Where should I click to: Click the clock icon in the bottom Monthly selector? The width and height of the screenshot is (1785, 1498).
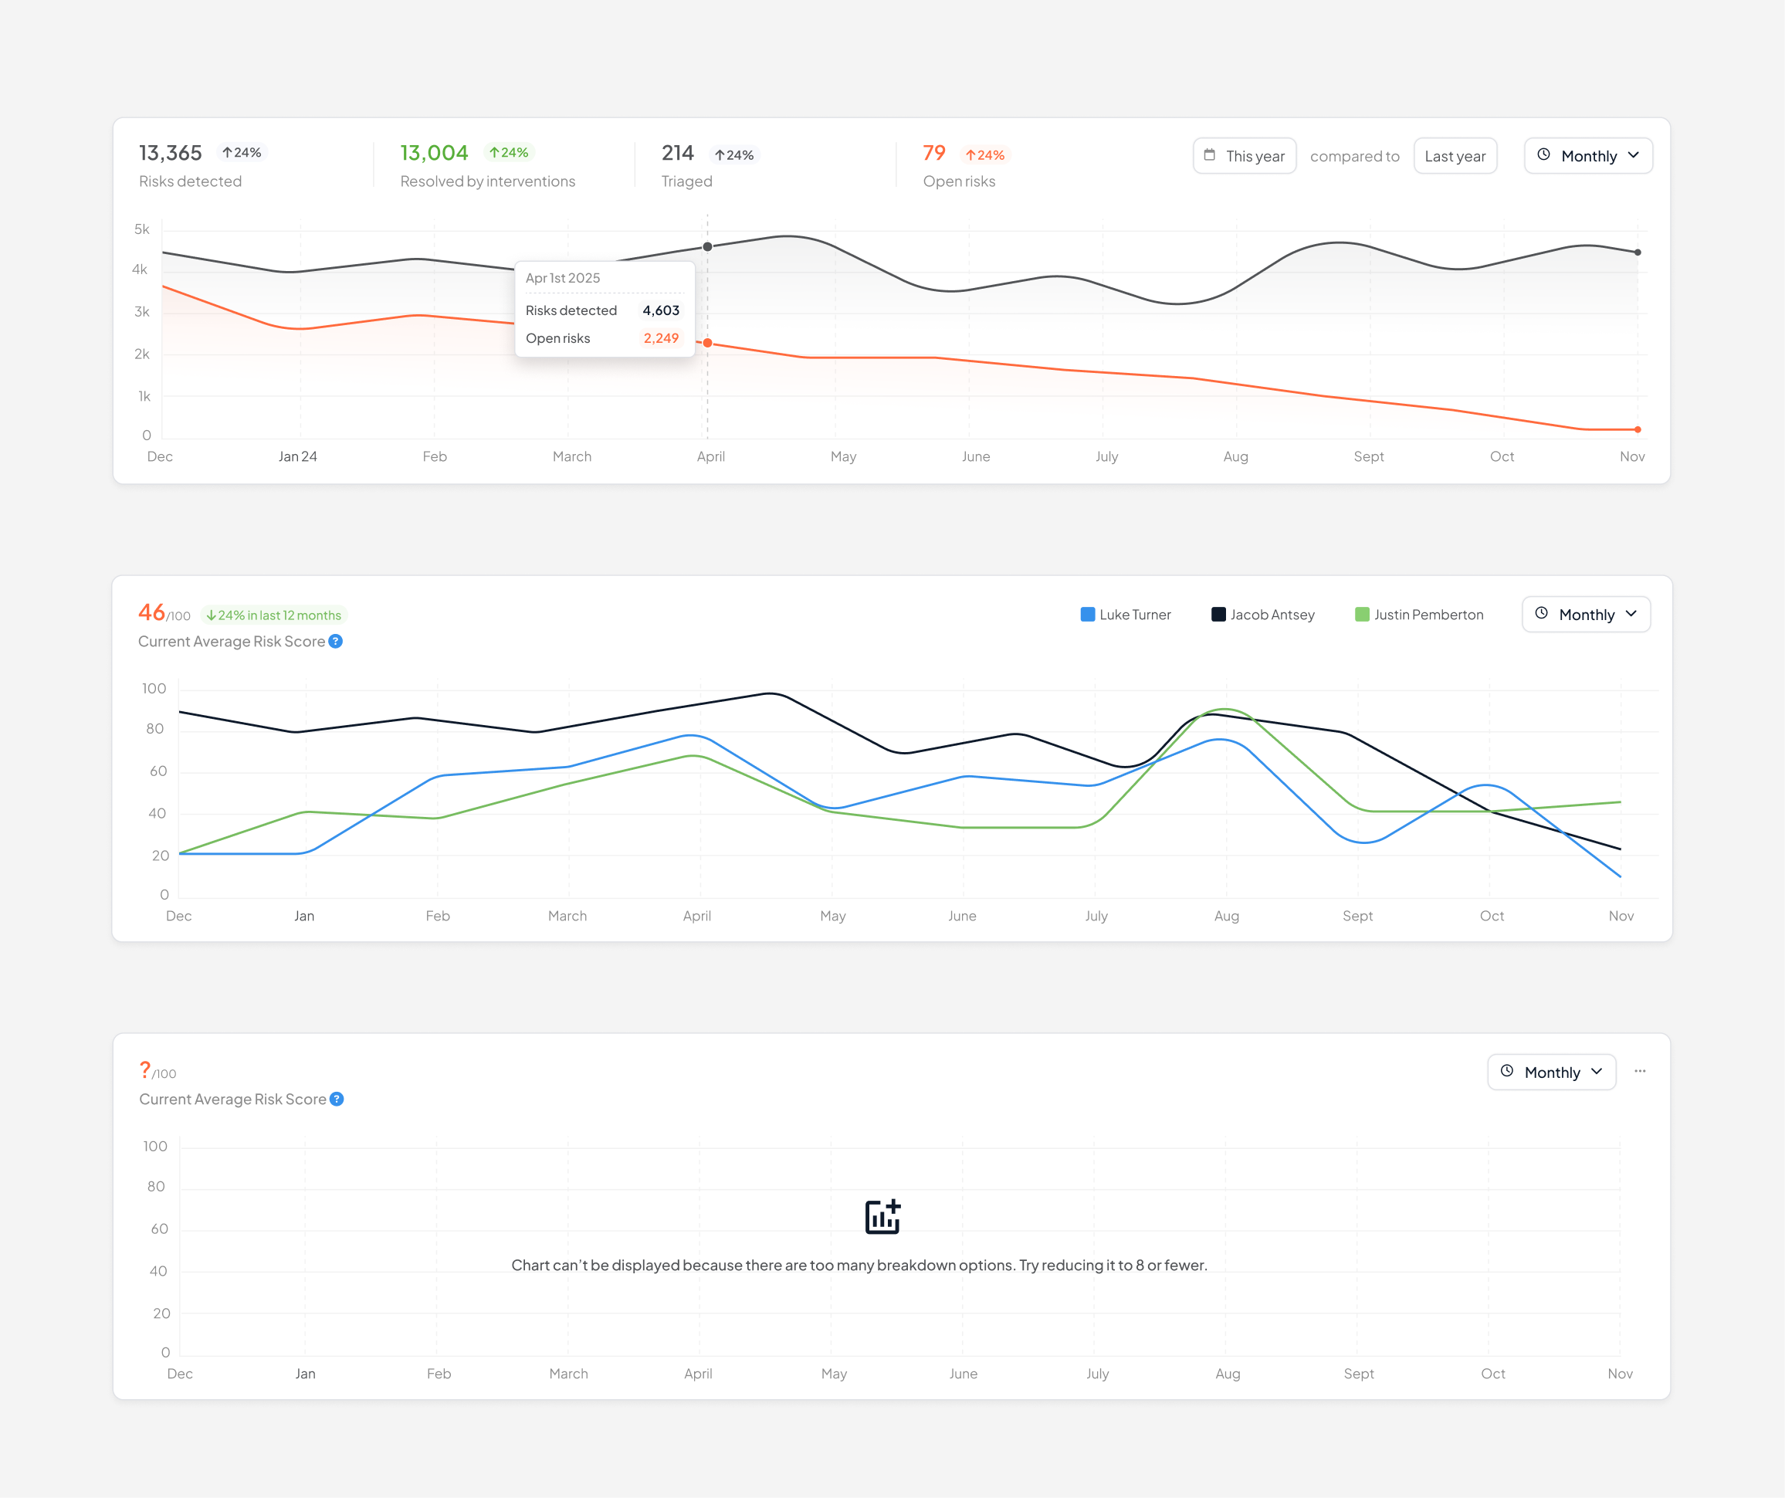point(1507,1072)
